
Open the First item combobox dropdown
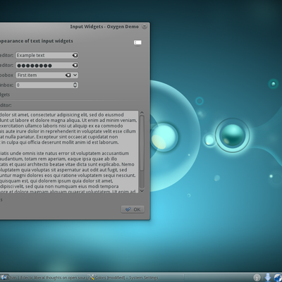click(x=75, y=75)
